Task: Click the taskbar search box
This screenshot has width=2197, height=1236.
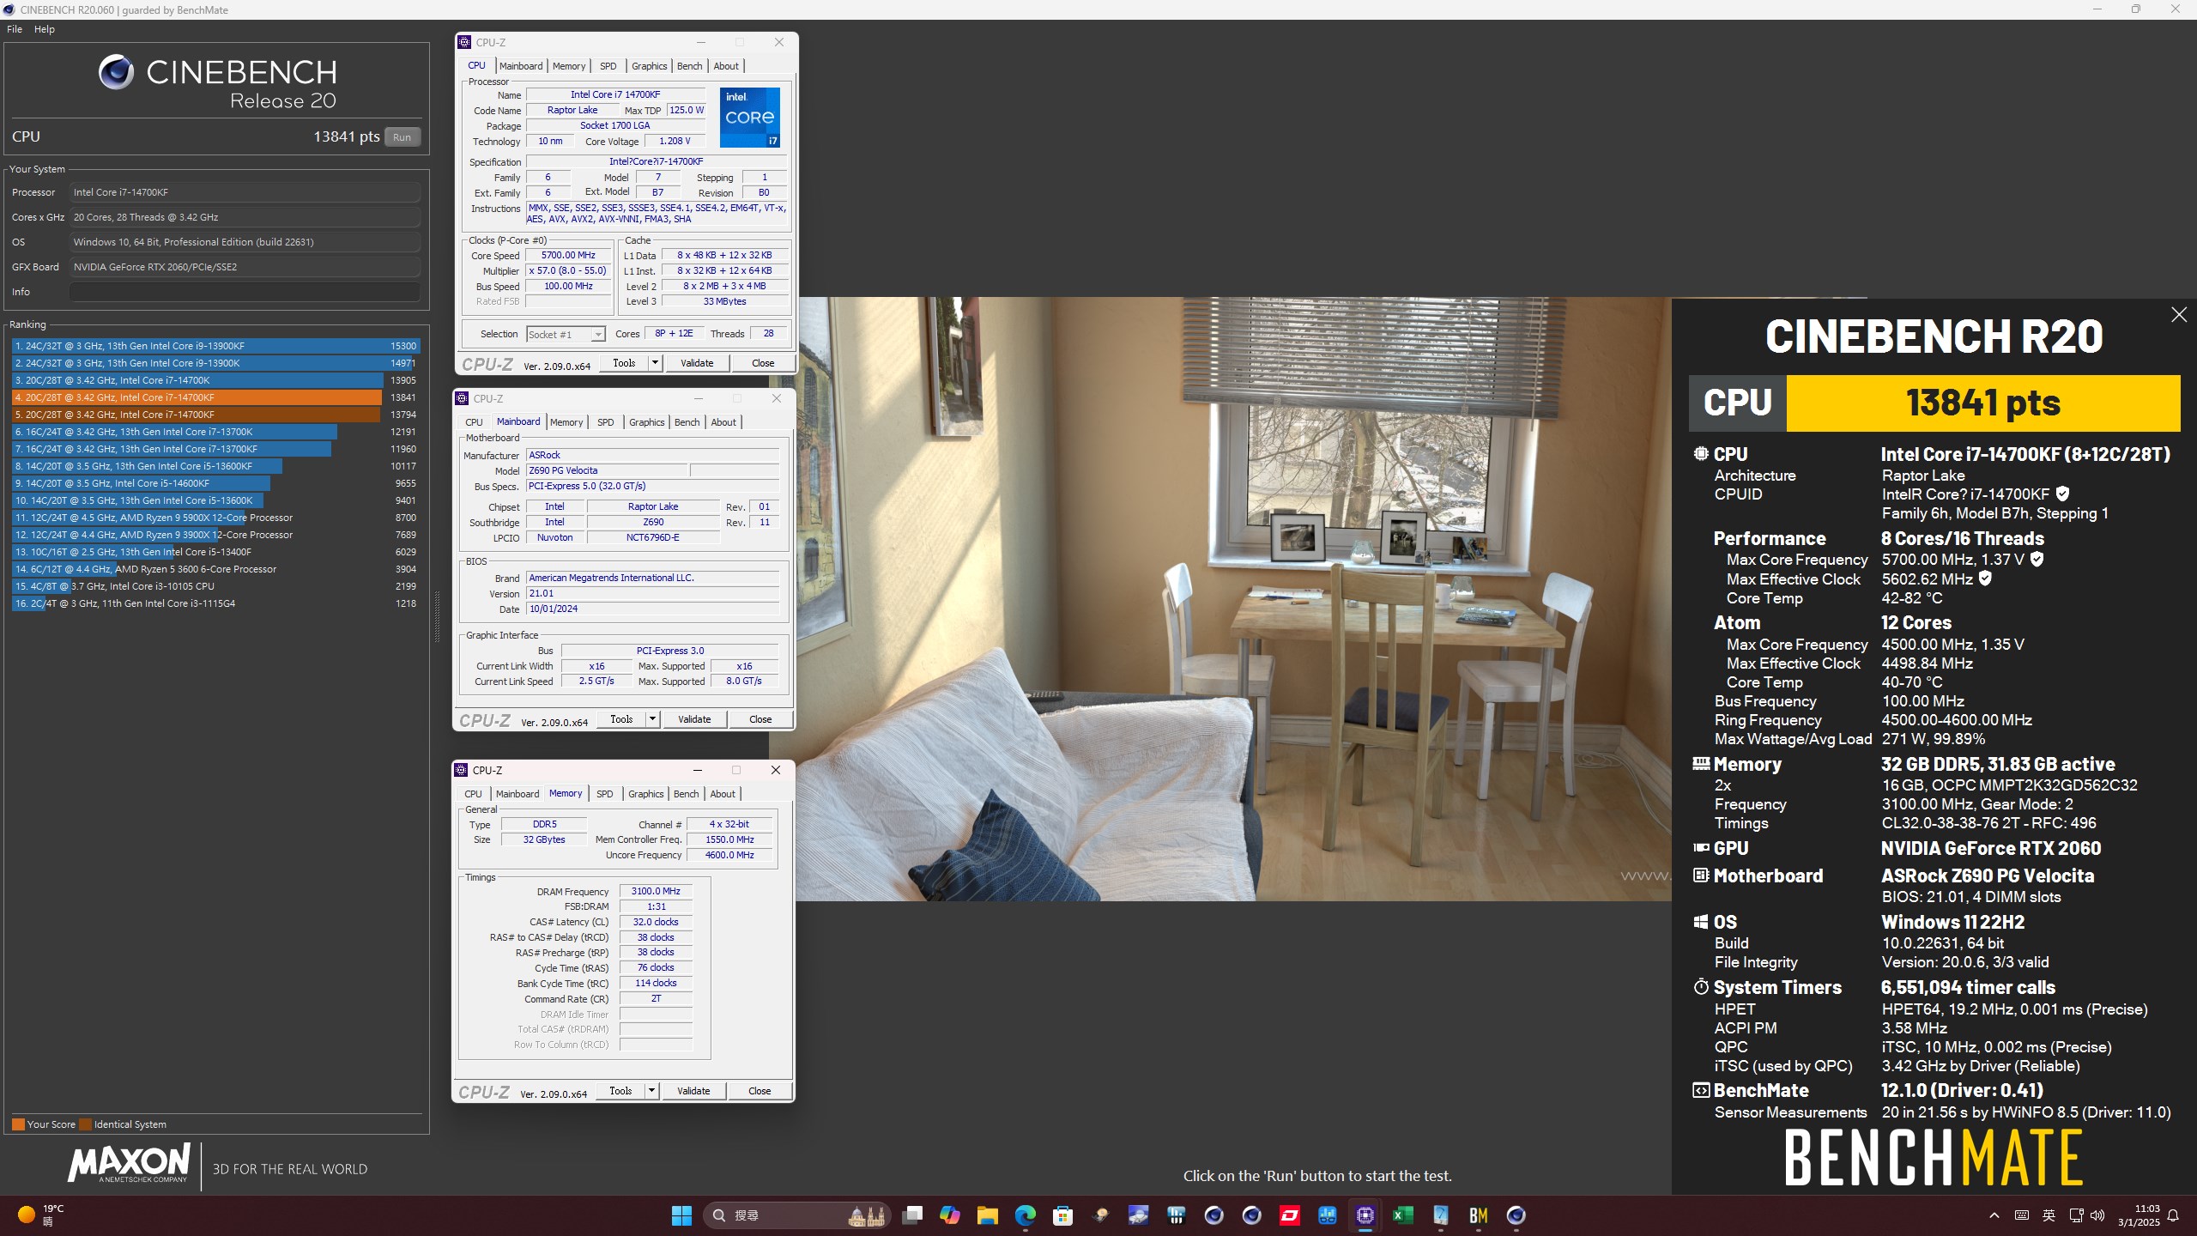Action: click(x=796, y=1215)
